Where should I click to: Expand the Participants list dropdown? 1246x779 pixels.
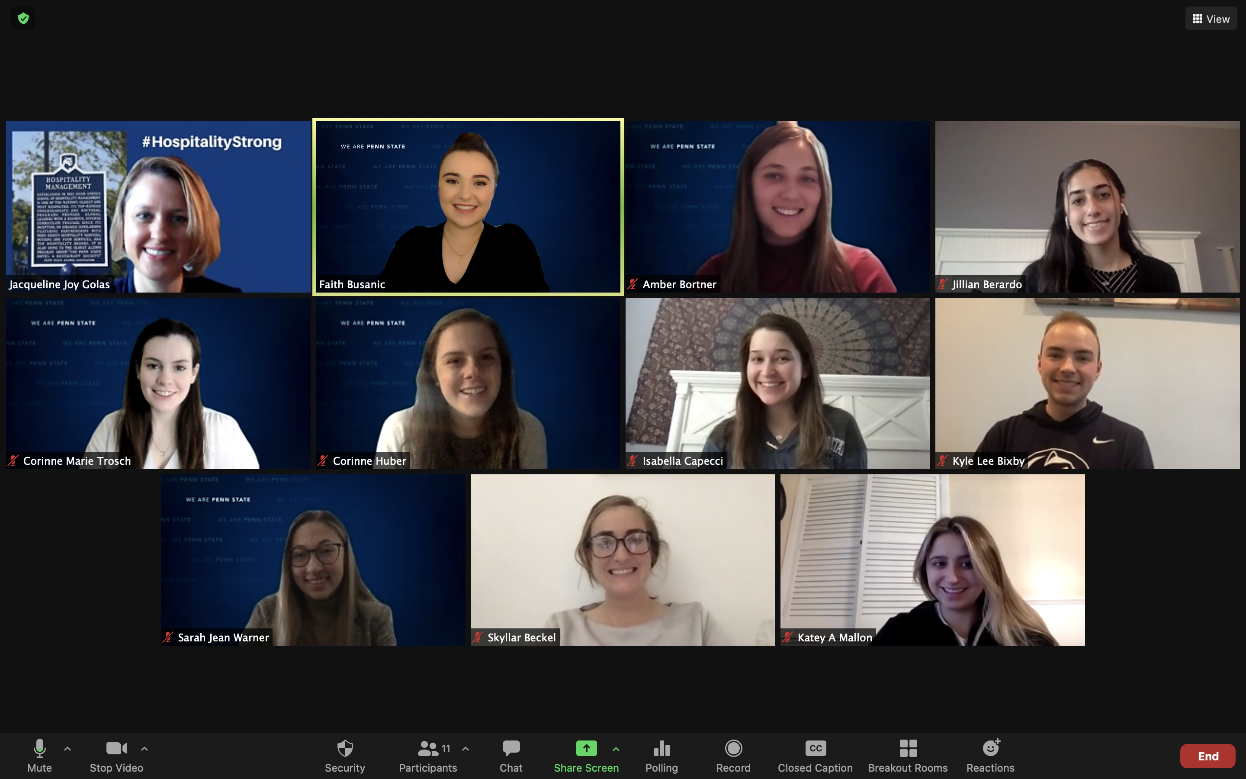coord(466,747)
